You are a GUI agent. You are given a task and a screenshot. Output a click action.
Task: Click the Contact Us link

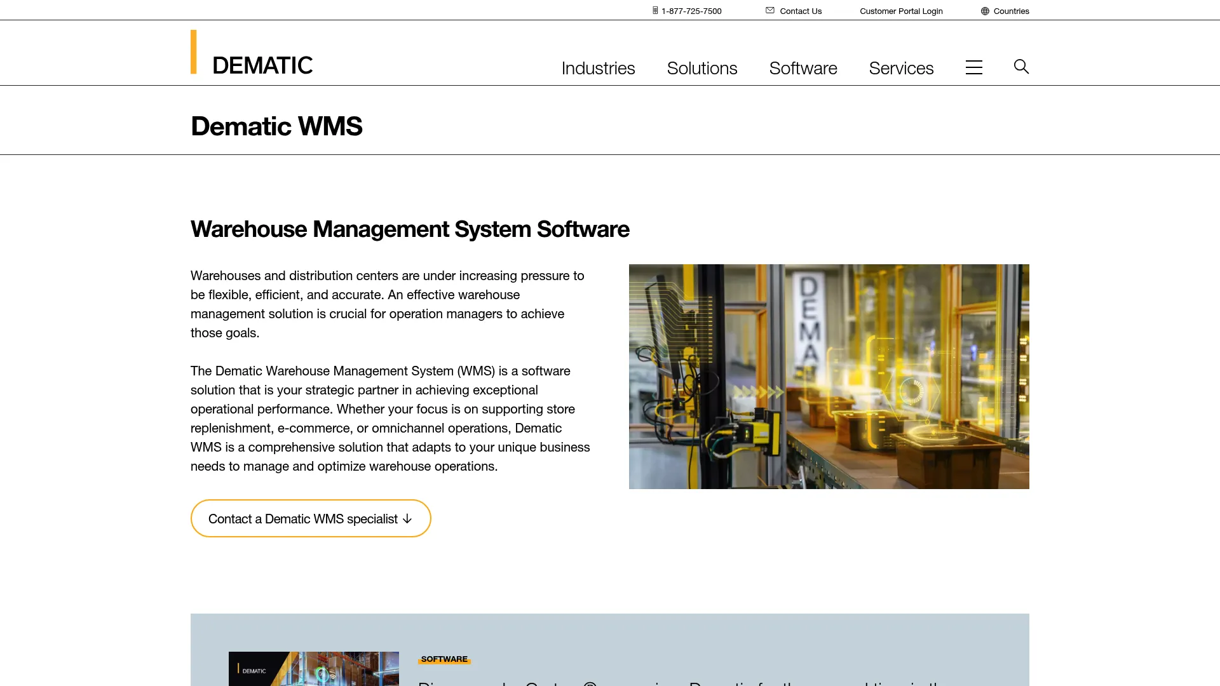click(801, 10)
